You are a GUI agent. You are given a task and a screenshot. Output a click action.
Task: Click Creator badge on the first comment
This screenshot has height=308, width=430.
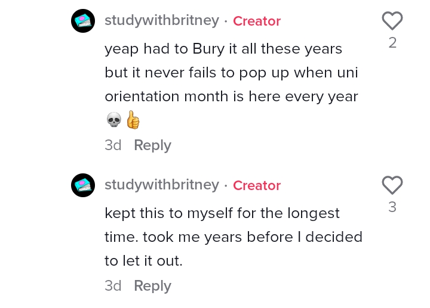click(x=257, y=21)
